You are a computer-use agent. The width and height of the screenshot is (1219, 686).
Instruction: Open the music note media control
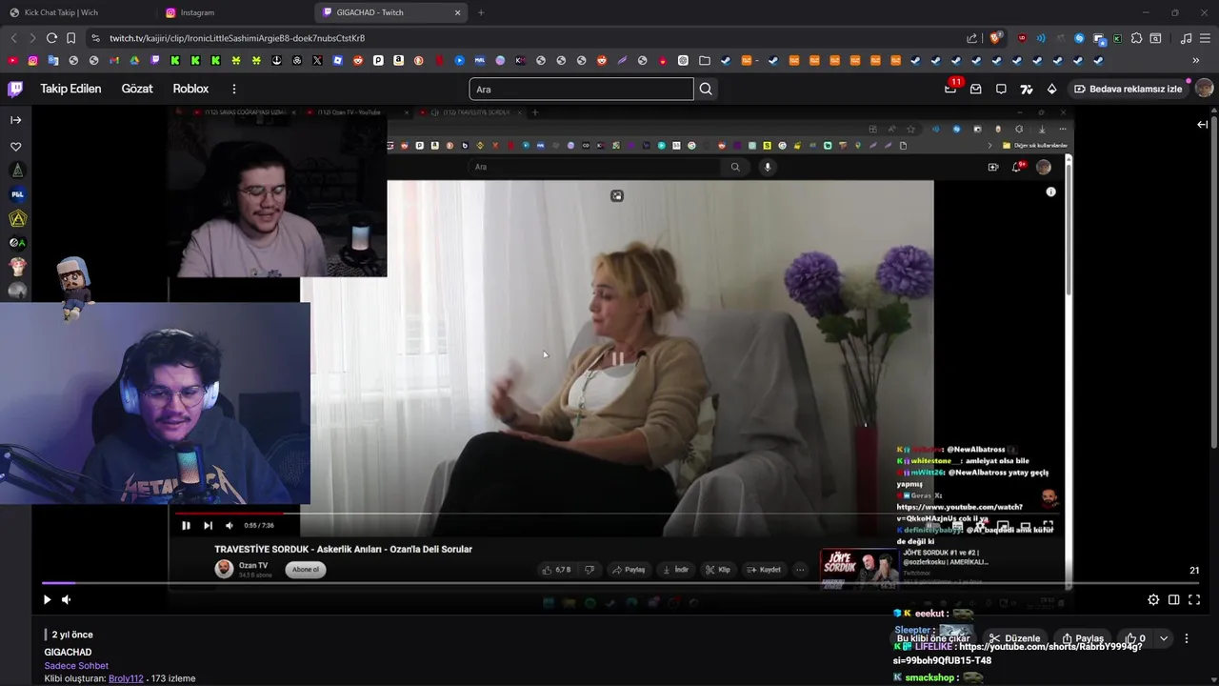[1186, 38]
